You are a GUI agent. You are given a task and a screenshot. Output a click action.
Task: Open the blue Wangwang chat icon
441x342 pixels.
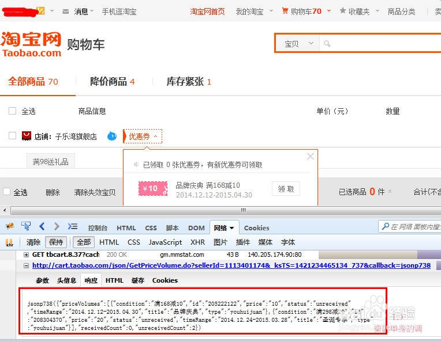(x=112, y=136)
